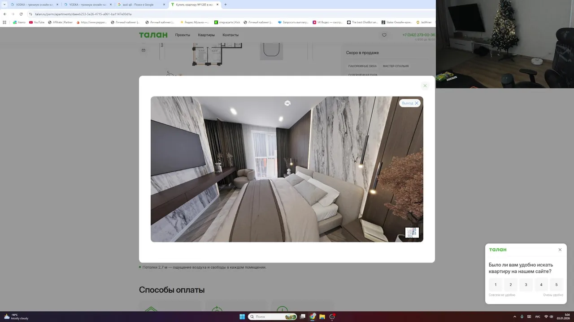Open the Windows Start menu
The image size is (574, 322).
click(242, 317)
